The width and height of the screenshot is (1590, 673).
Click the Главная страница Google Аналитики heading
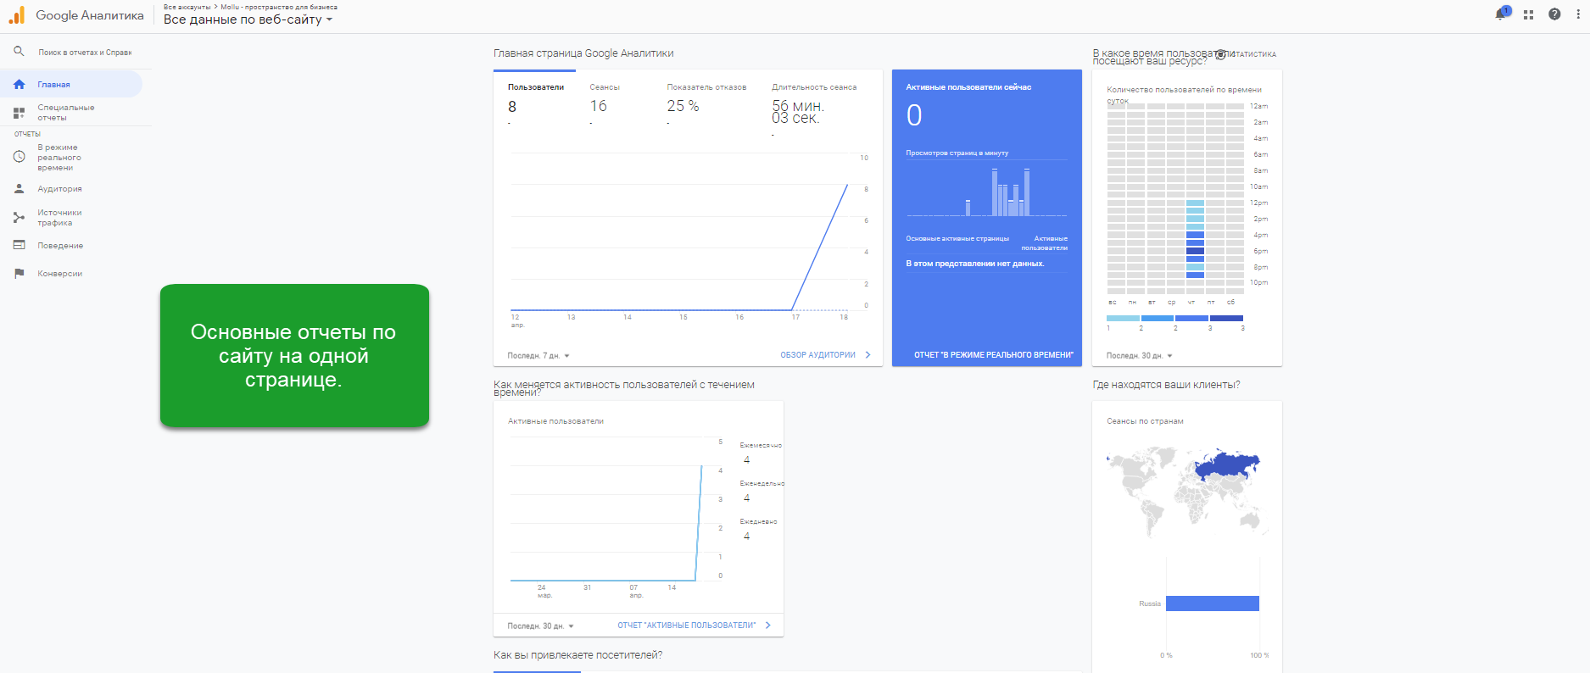point(583,53)
